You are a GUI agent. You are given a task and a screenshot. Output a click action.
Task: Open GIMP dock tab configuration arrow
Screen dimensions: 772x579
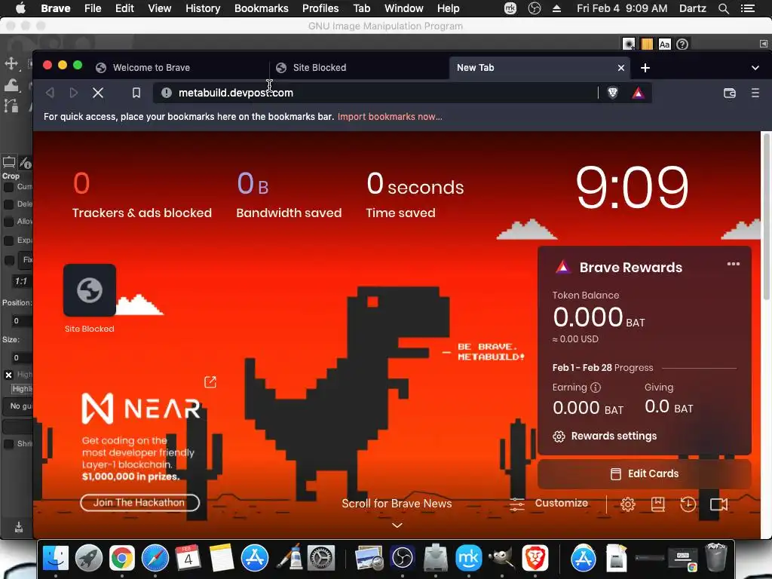[763, 44]
